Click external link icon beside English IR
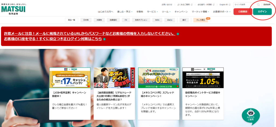The height and width of the screenshot is (127, 276). 230,5
